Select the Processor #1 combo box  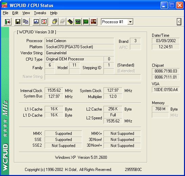coord(117,22)
